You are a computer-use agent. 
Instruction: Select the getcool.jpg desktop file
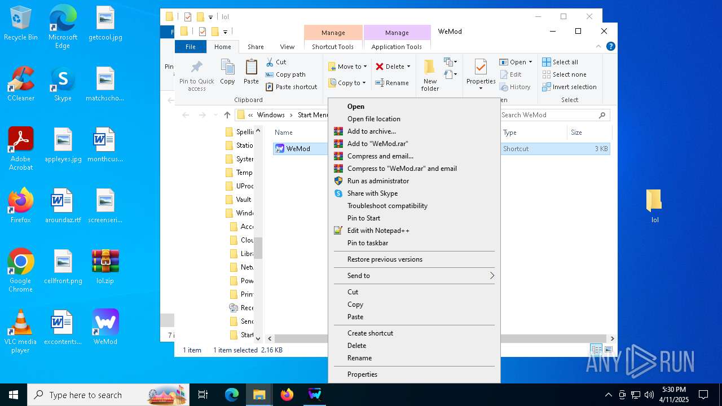tap(105, 24)
